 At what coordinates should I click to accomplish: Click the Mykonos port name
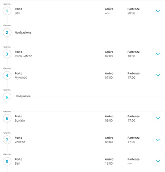(21, 78)
